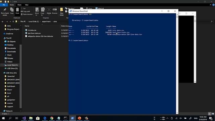The image size is (215, 121).
Task: Open Google Chrome from the taskbar
Action: coord(52,118)
